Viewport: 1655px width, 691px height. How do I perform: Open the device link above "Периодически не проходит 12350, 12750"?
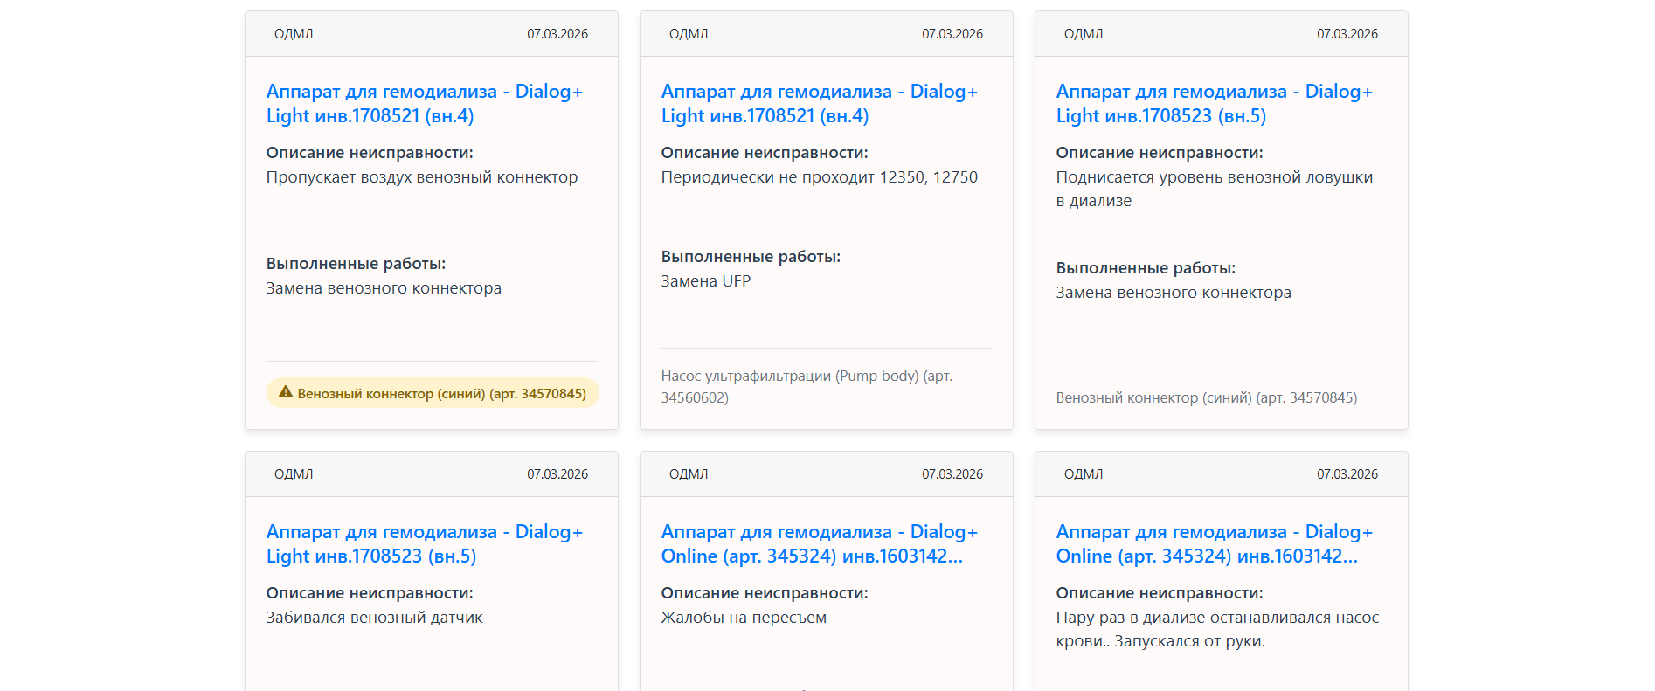pyautogui.click(x=820, y=104)
